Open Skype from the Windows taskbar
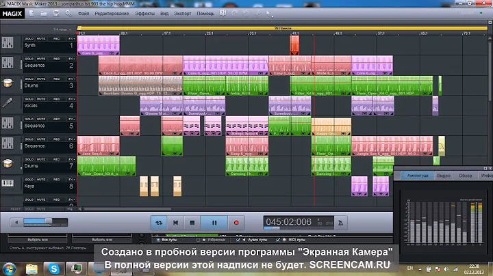 pos(54,268)
